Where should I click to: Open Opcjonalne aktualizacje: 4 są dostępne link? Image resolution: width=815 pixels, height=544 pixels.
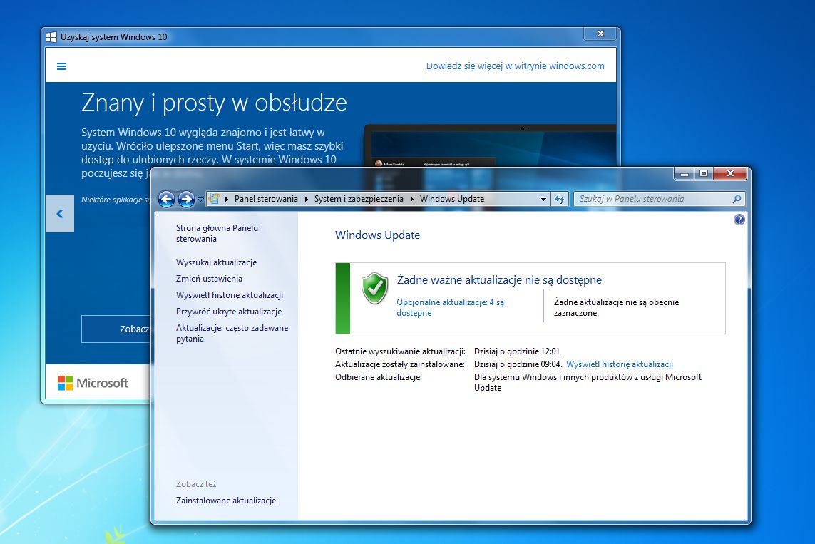pos(450,307)
